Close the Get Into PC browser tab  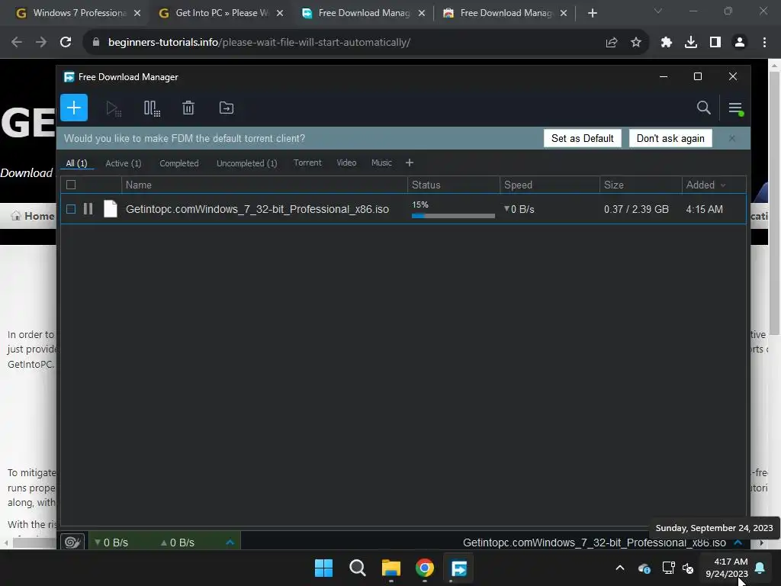coord(280,13)
